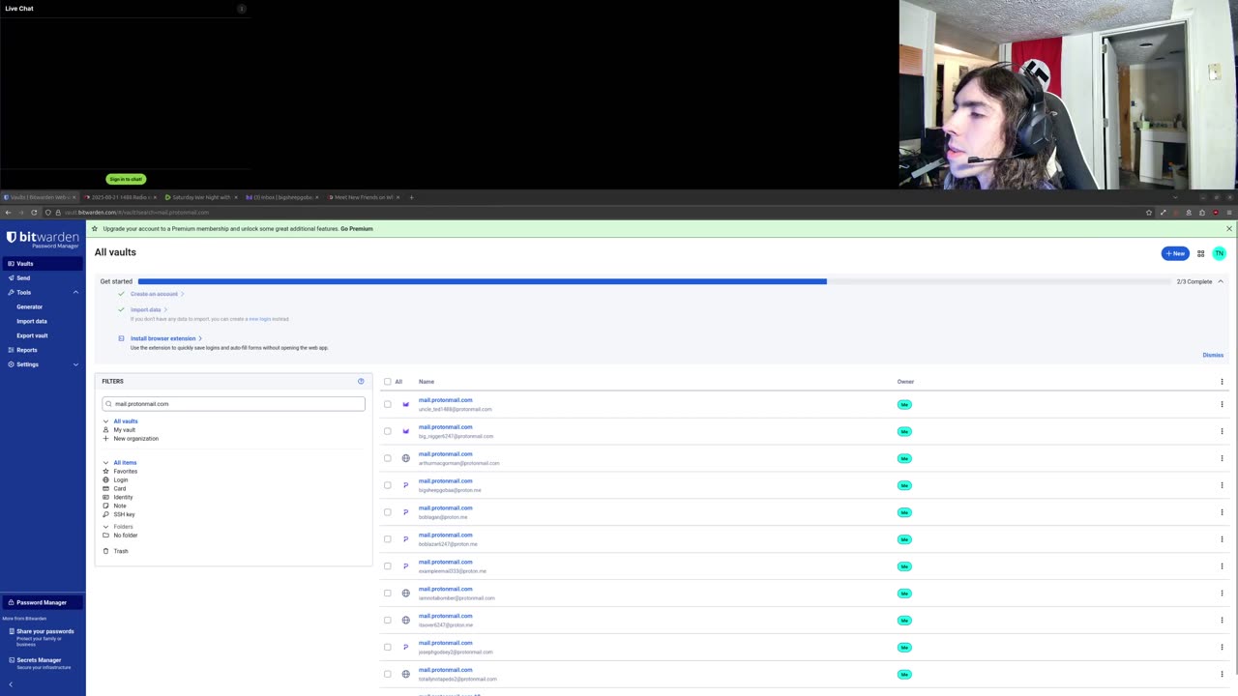The width and height of the screenshot is (1238, 696).
Task: Open options menu for bigsheepgobaa entry
Action: pos(1222,485)
